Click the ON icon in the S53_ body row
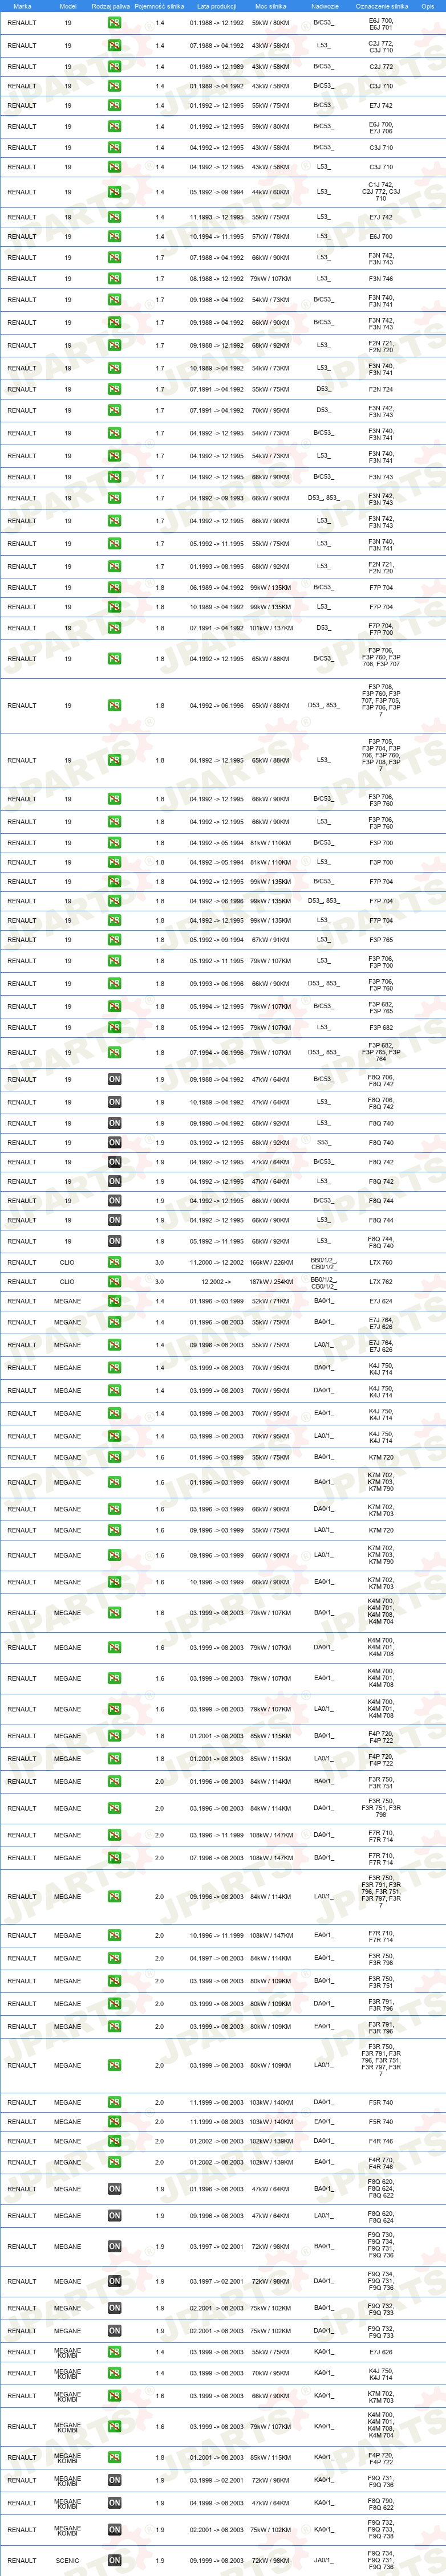Image resolution: width=446 pixels, height=2576 pixels. (114, 1142)
